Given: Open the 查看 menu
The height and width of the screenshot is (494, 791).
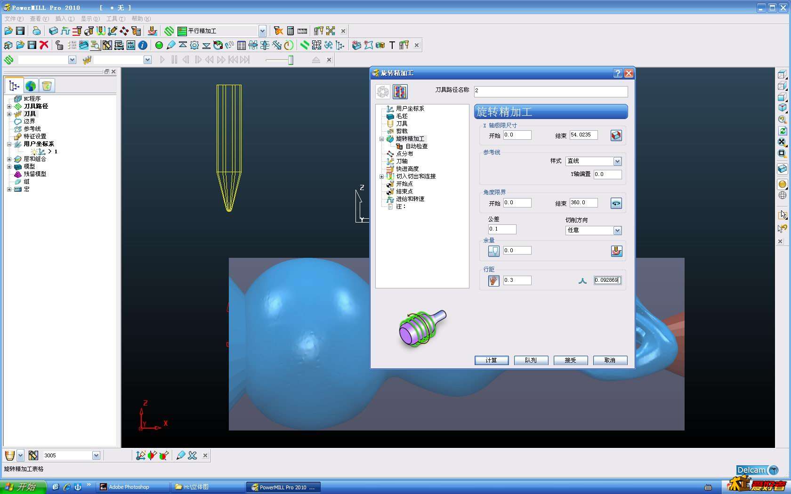Looking at the screenshot, I should coord(39,19).
